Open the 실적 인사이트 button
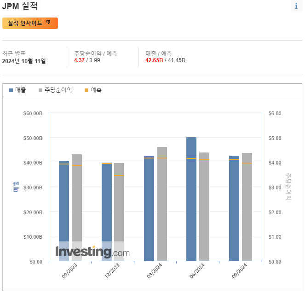This screenshot has height=293, width=305. [x=30, y=23]
